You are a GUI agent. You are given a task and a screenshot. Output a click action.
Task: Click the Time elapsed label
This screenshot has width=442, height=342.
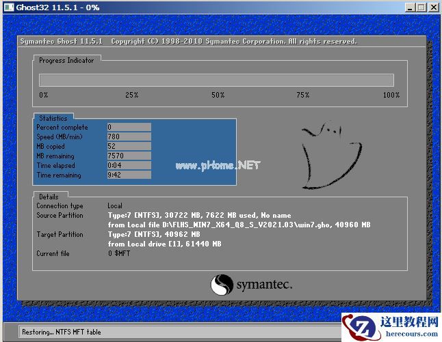(56, 166)
